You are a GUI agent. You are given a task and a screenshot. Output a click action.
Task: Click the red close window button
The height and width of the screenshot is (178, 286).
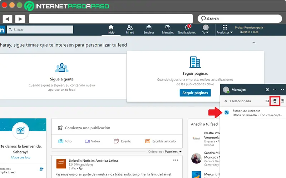tap(4, 5)
